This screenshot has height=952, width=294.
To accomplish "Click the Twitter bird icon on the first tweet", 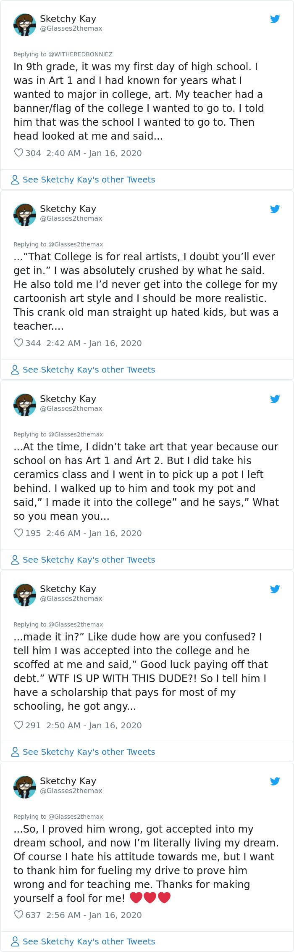I will (275, 19).
